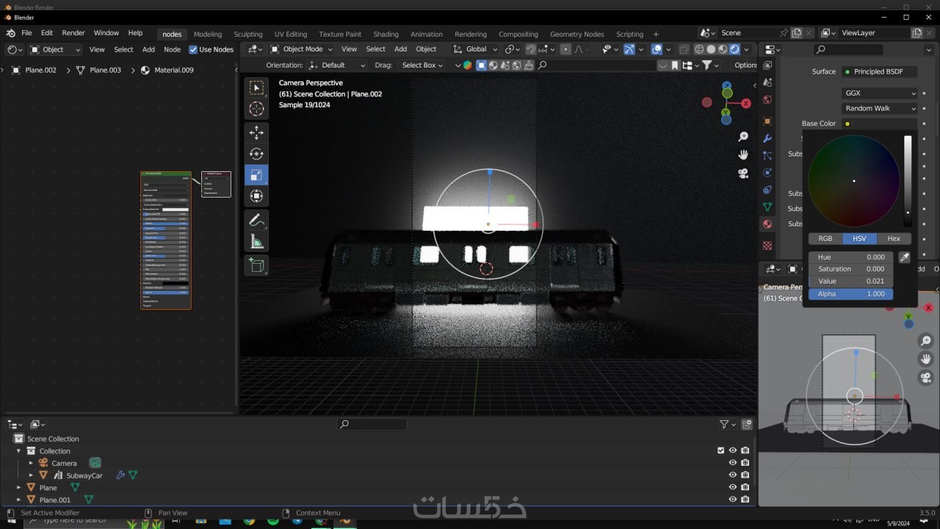Open the Modifier properties wrench tab
The width and height of the screenshot is (940, 529).
click(767, 138)
